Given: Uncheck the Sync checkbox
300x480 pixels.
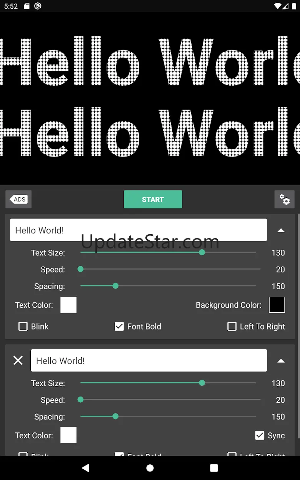Looking at the screenshot, I should click(x=260, y=435).
